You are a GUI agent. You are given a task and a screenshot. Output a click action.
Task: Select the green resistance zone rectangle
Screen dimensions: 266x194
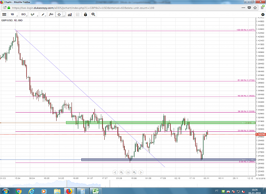(160, 122)
